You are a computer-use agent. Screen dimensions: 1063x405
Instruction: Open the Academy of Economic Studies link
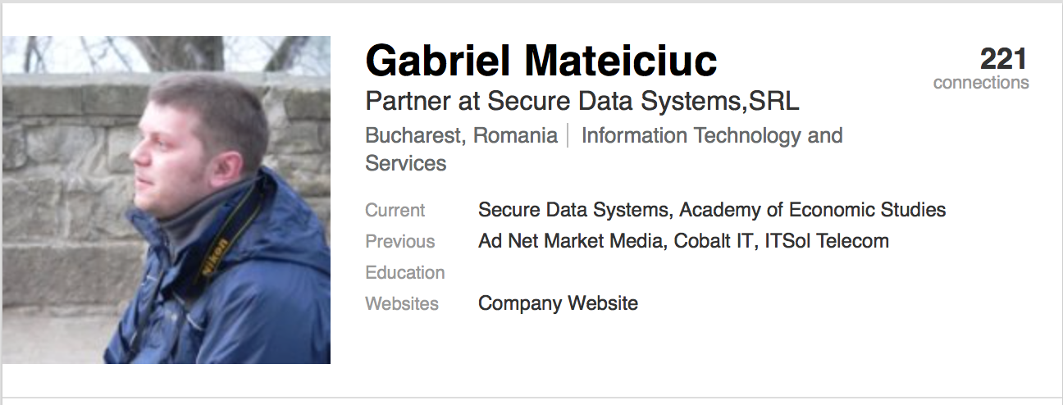[813, 210]
